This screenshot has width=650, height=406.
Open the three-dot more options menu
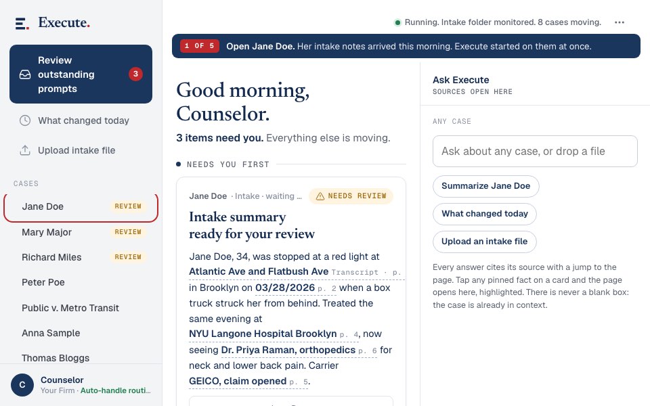coord(620,22)
